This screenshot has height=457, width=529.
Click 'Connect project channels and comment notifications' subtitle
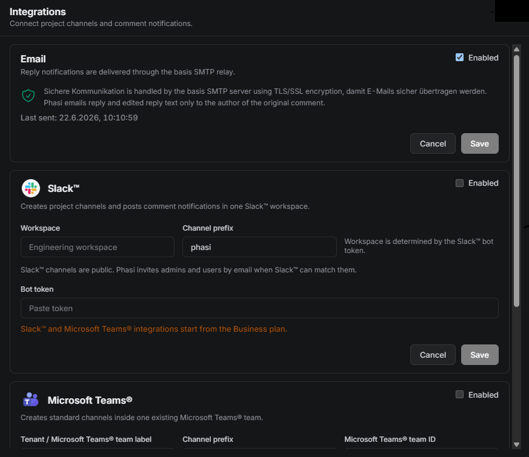coord(101,24)
